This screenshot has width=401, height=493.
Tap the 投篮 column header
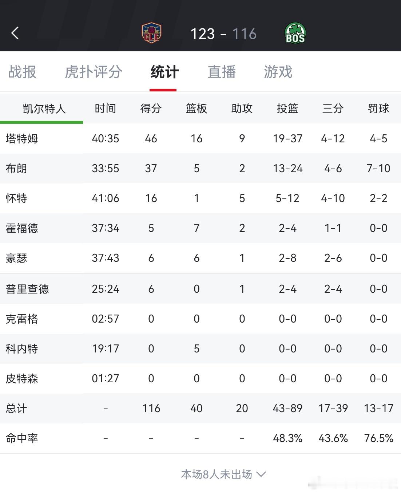287,109
